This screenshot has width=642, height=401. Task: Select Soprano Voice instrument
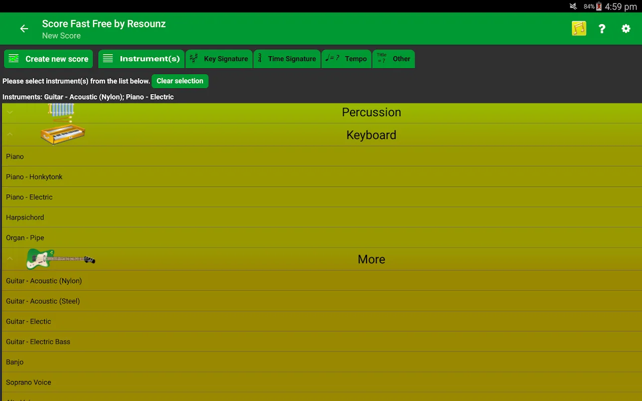(x=322, y=382)
